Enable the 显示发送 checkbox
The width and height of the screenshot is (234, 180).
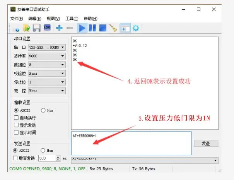point(16,125)
